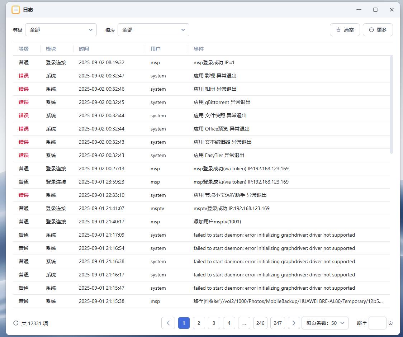This screenshot has width=403, height=337.
Task: Jump to page 247
Action: tap(278, 323)
